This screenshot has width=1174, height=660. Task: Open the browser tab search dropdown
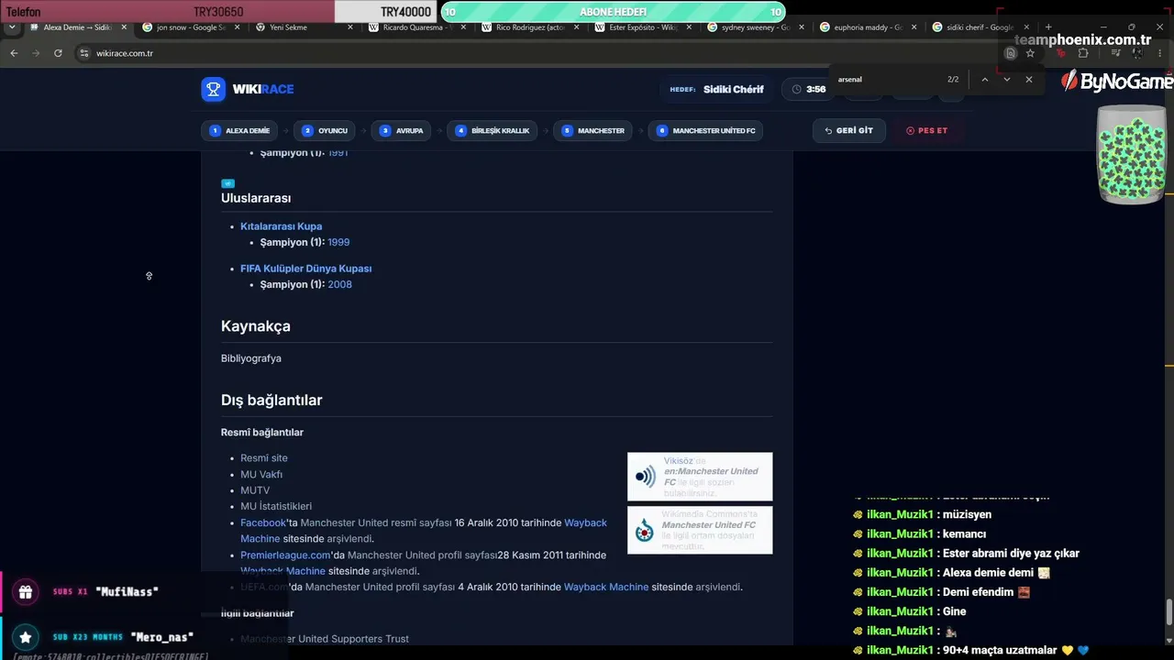click(12, 27)
